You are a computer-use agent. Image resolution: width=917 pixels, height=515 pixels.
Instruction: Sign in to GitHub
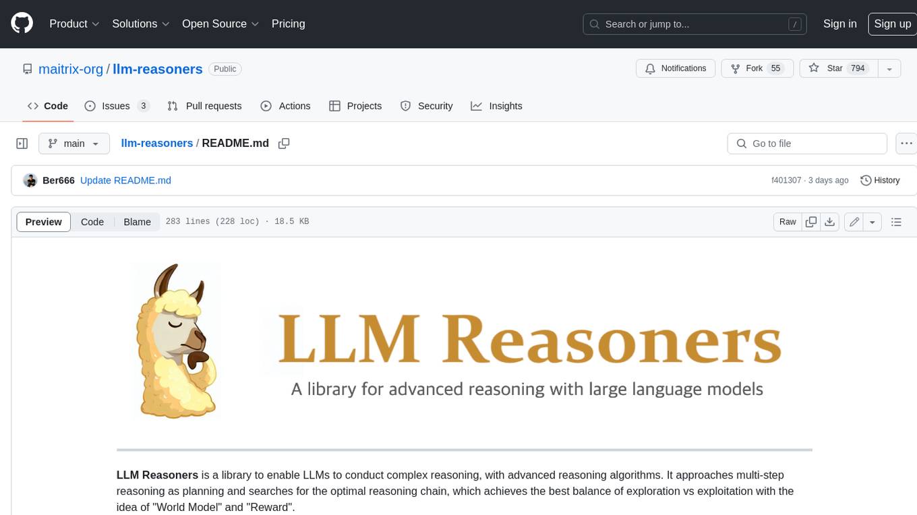839,24
